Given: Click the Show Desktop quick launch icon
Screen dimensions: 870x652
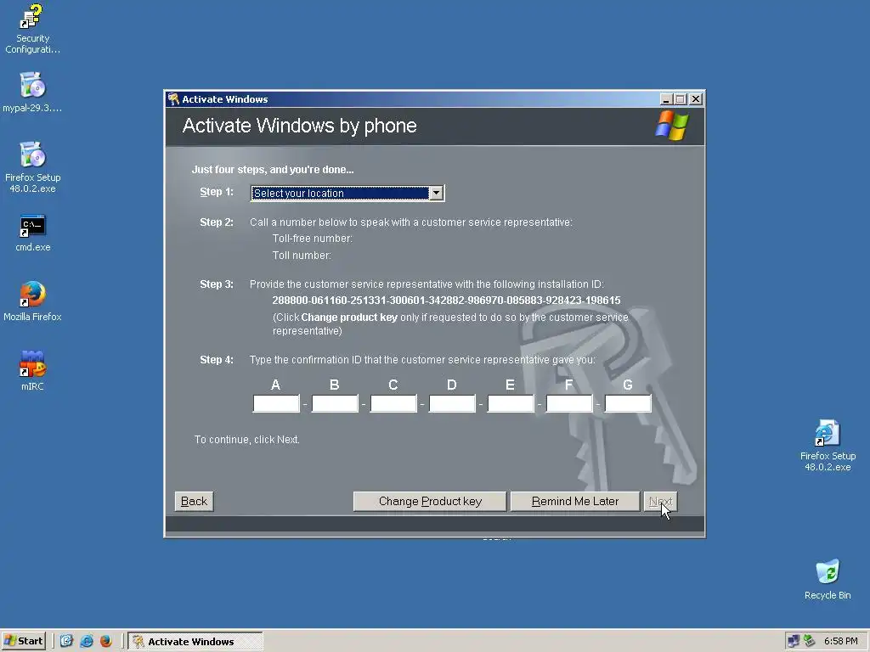Looking at the screenshot, I should click(66, 641).
